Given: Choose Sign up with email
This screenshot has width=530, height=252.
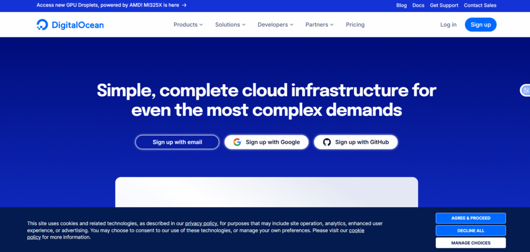Looking at the screenshot, I should click(x=177, y=142).
